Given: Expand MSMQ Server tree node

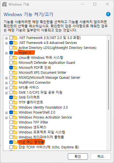Looking at the screenshot, I should pos(6,78).
